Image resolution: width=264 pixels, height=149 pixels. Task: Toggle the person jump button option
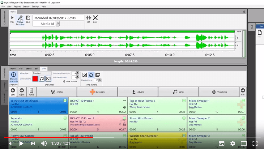pos(85,75)
